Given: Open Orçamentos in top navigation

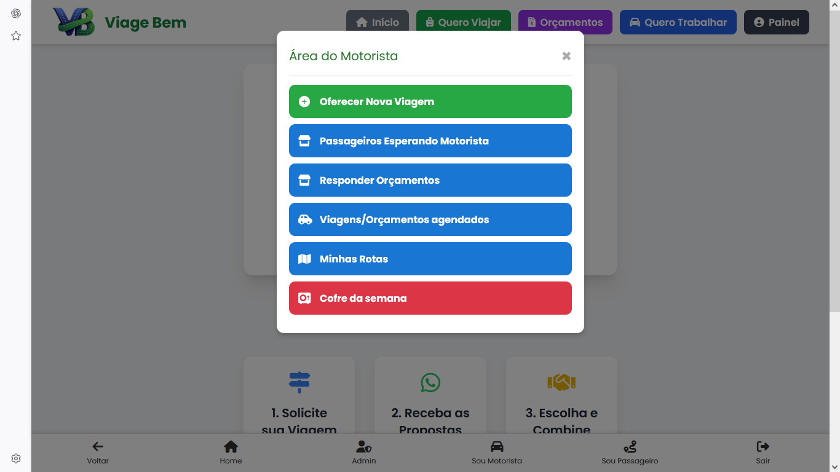Looking at the screenshot, I should pos(565,22).
